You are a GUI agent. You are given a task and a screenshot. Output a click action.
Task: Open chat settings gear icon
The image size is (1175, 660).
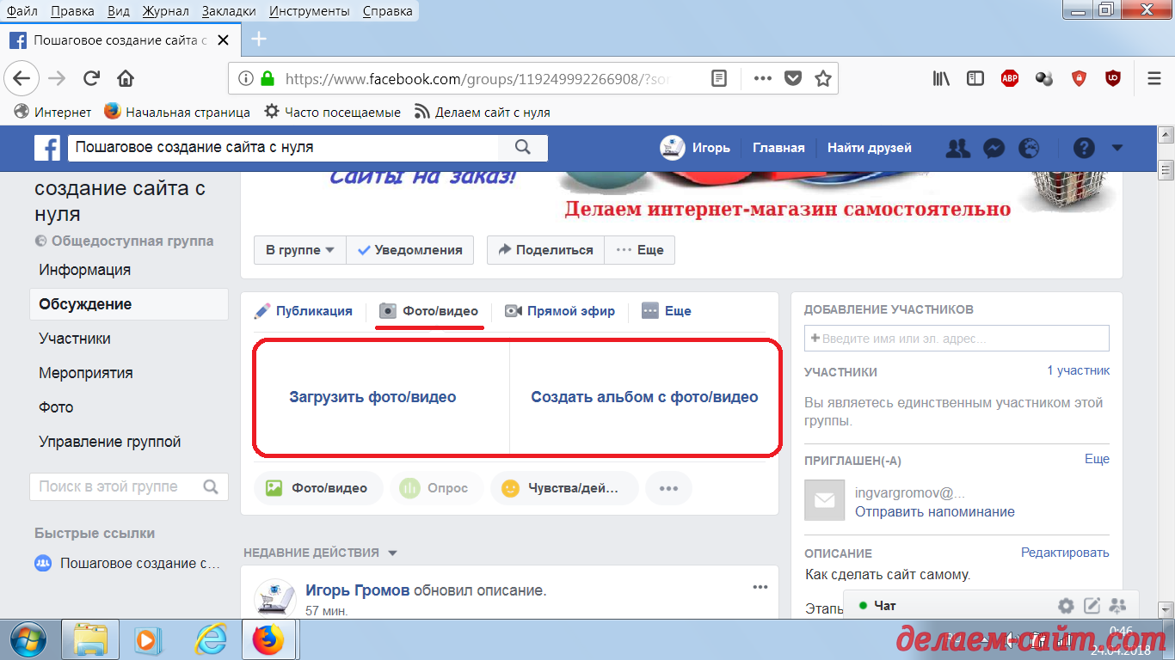point(1067,605)
